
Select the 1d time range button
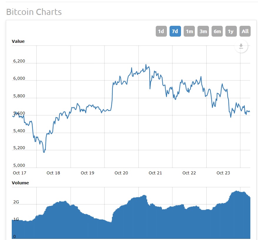pyautogui.click(x=161, y=31)
